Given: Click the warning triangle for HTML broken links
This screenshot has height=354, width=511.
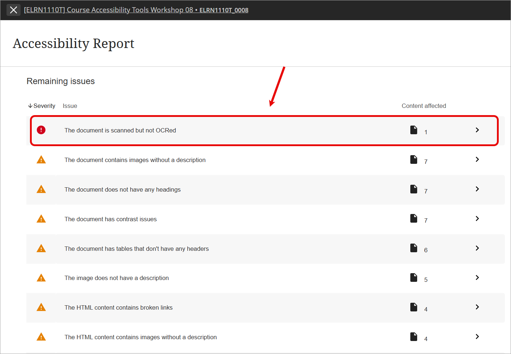Looking at the screenshot, I should pos(41,307).
